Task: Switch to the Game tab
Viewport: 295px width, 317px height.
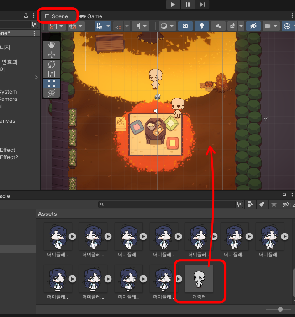Action: pos(91,16)
